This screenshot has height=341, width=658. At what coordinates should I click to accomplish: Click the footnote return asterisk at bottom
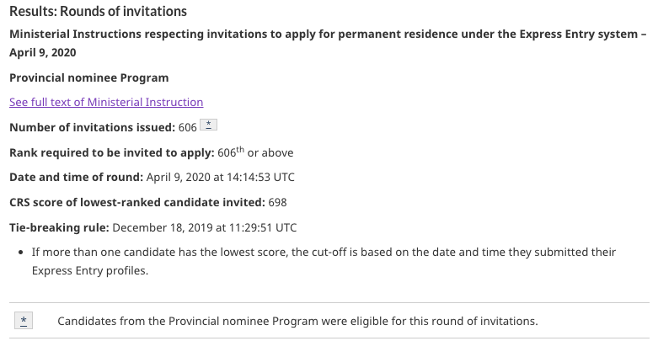25,321
